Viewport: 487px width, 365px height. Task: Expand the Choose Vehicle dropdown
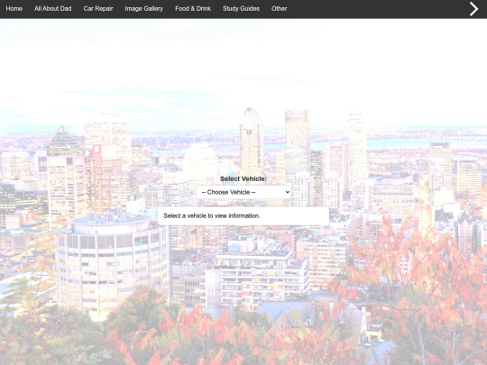pos(243,192)
